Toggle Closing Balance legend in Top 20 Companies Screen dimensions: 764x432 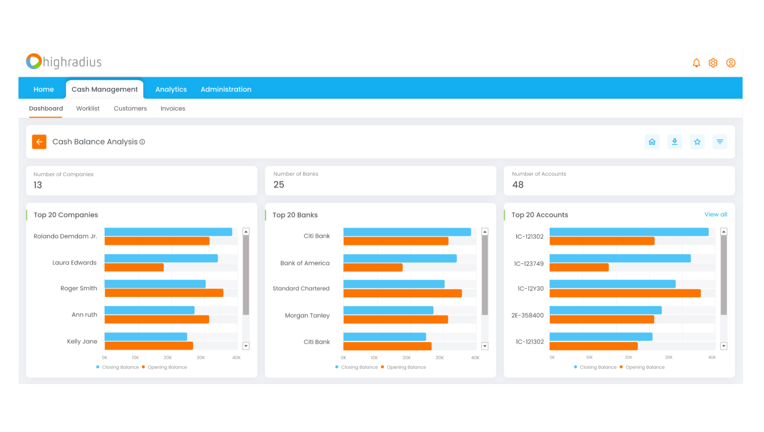coord(118,367)
